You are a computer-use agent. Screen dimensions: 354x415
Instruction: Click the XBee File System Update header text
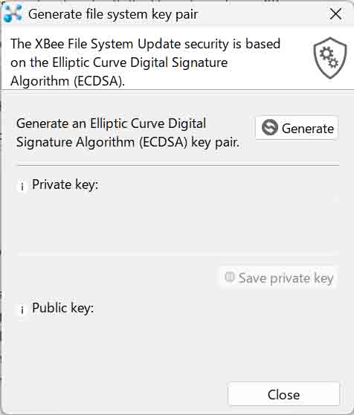click(x=145, y=62)
